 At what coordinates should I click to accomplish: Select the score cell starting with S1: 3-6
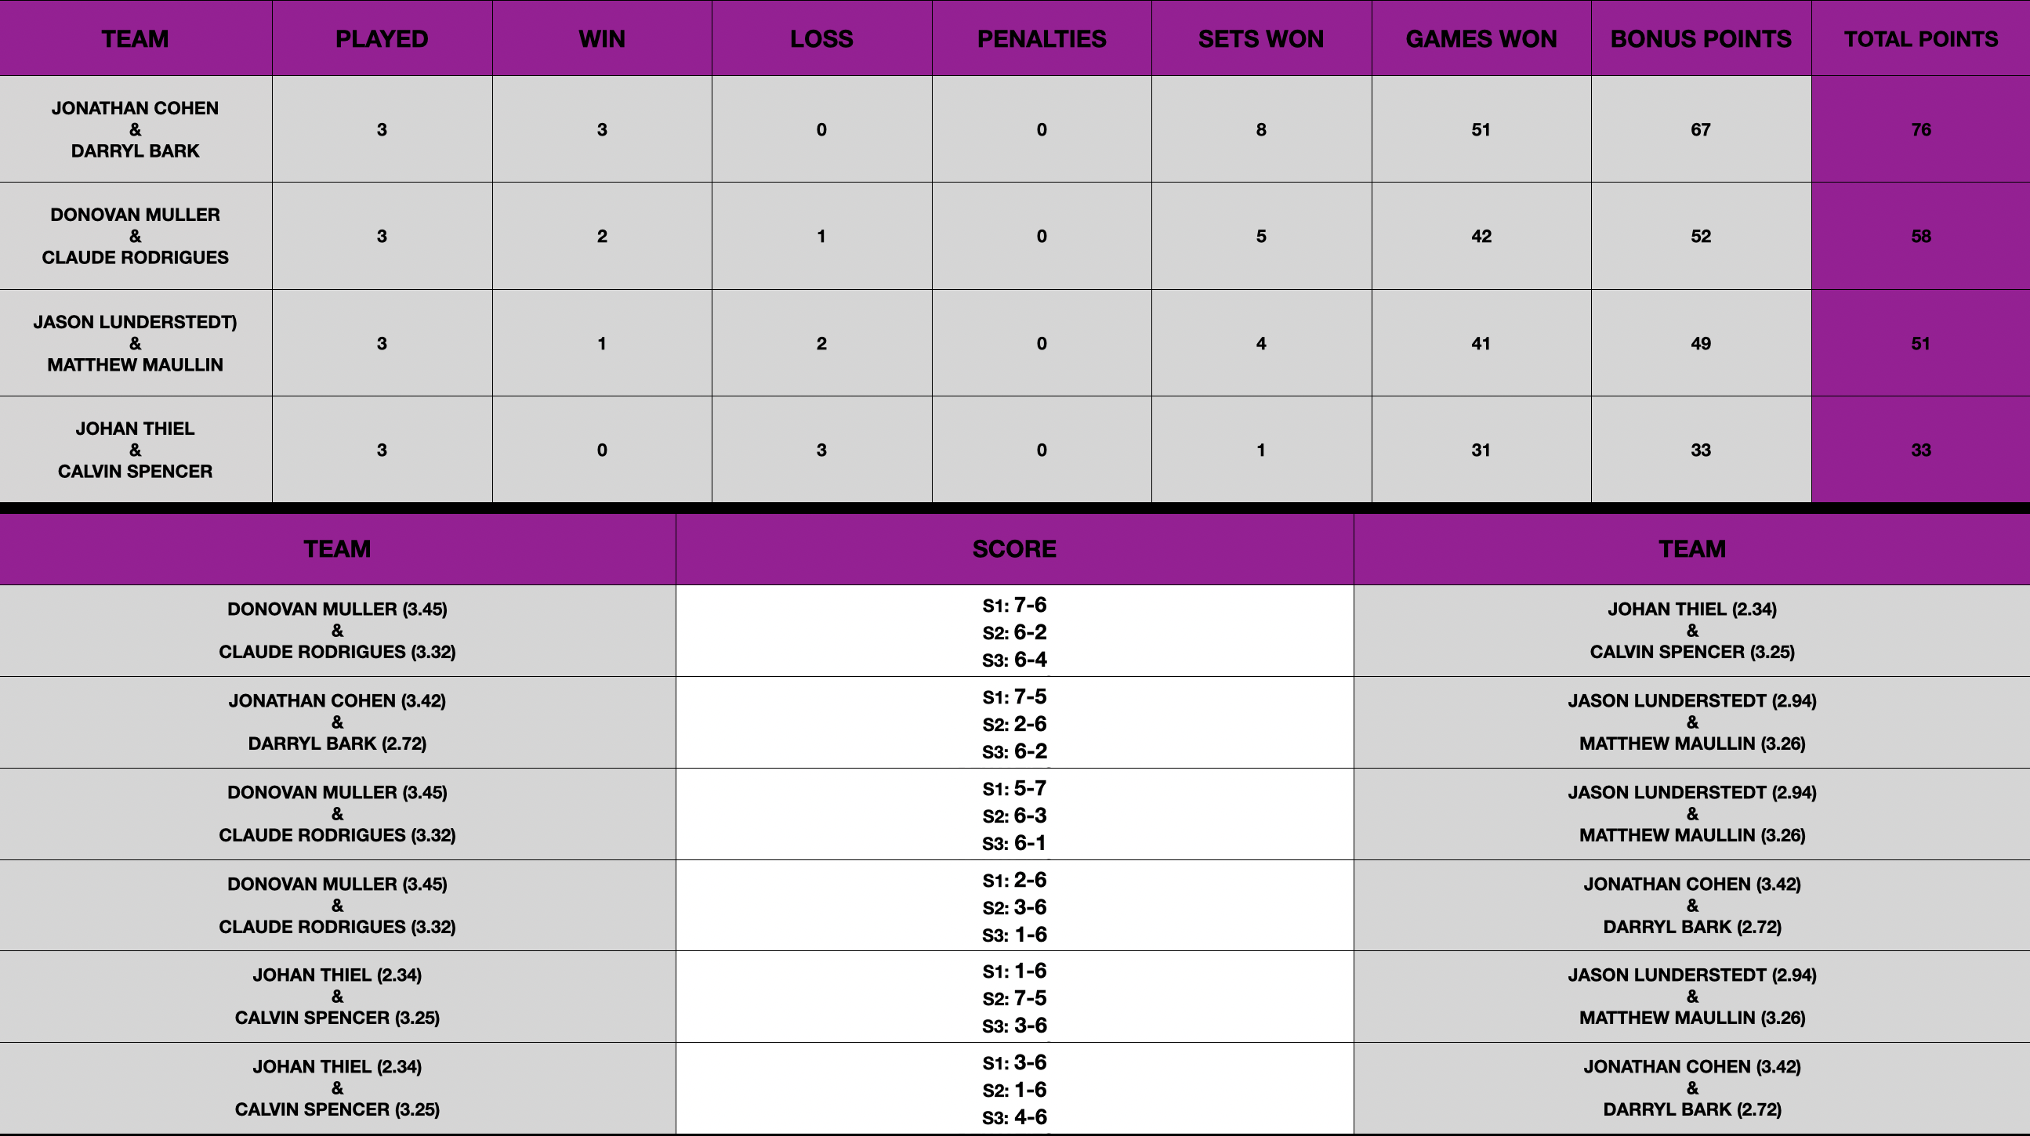1014,1089
